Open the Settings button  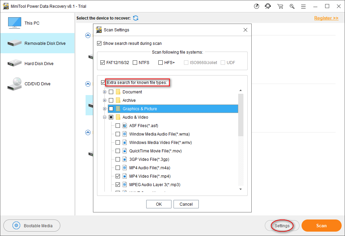[282, 226]
